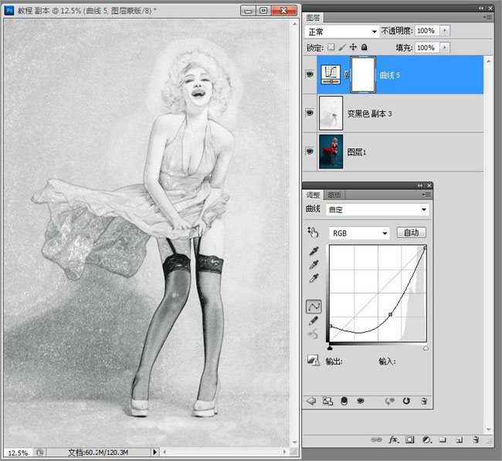Viewport: 502px width, 461px height.
Task: Click document vertical scrollbar down arrow
Action: (x=295, y=442)
